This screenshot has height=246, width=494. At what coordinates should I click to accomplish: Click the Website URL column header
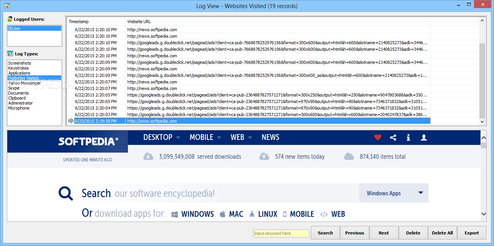277,22
